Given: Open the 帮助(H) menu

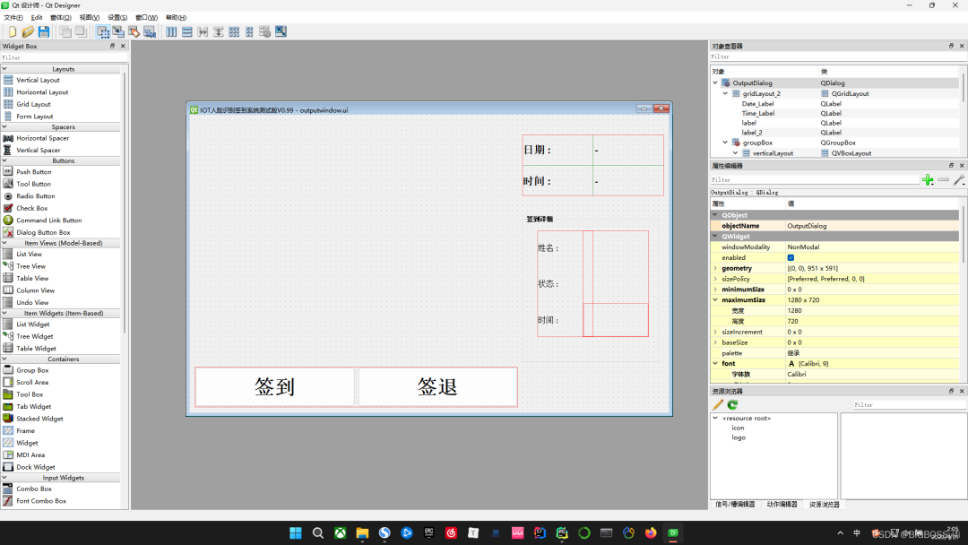Looking at the screenshot, I should (176, 17).
